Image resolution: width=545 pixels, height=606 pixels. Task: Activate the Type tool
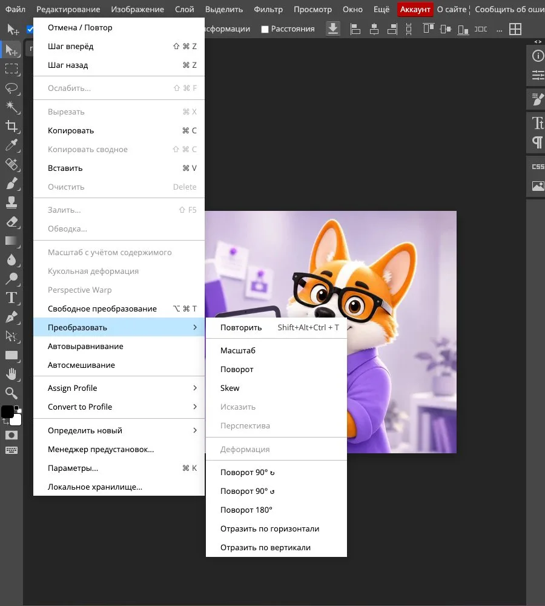12,298
